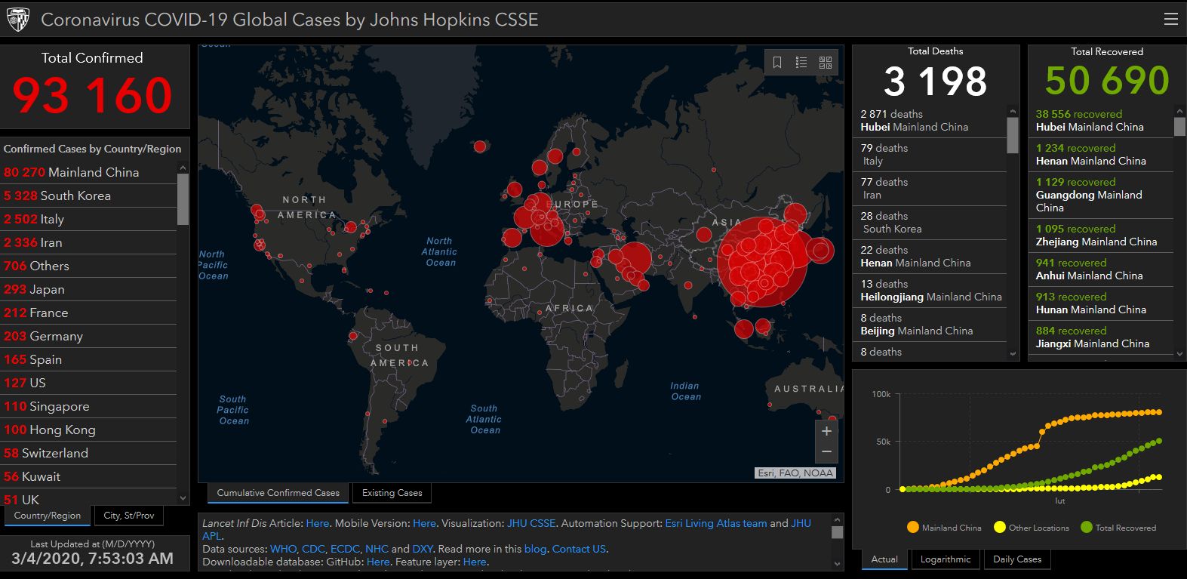Open the NHC data source link
The height and width of the screenshot is (579, 1187).
click(x=377, y=549)
